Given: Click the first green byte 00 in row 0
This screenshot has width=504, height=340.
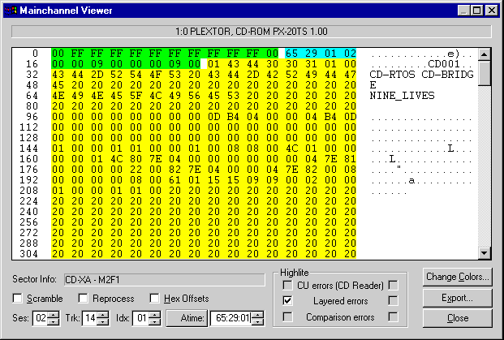Looking at the screenshot, I should click(x=58, y=54).
